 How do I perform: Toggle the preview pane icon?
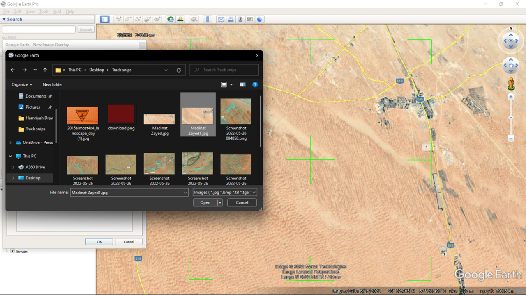(243, 84)
